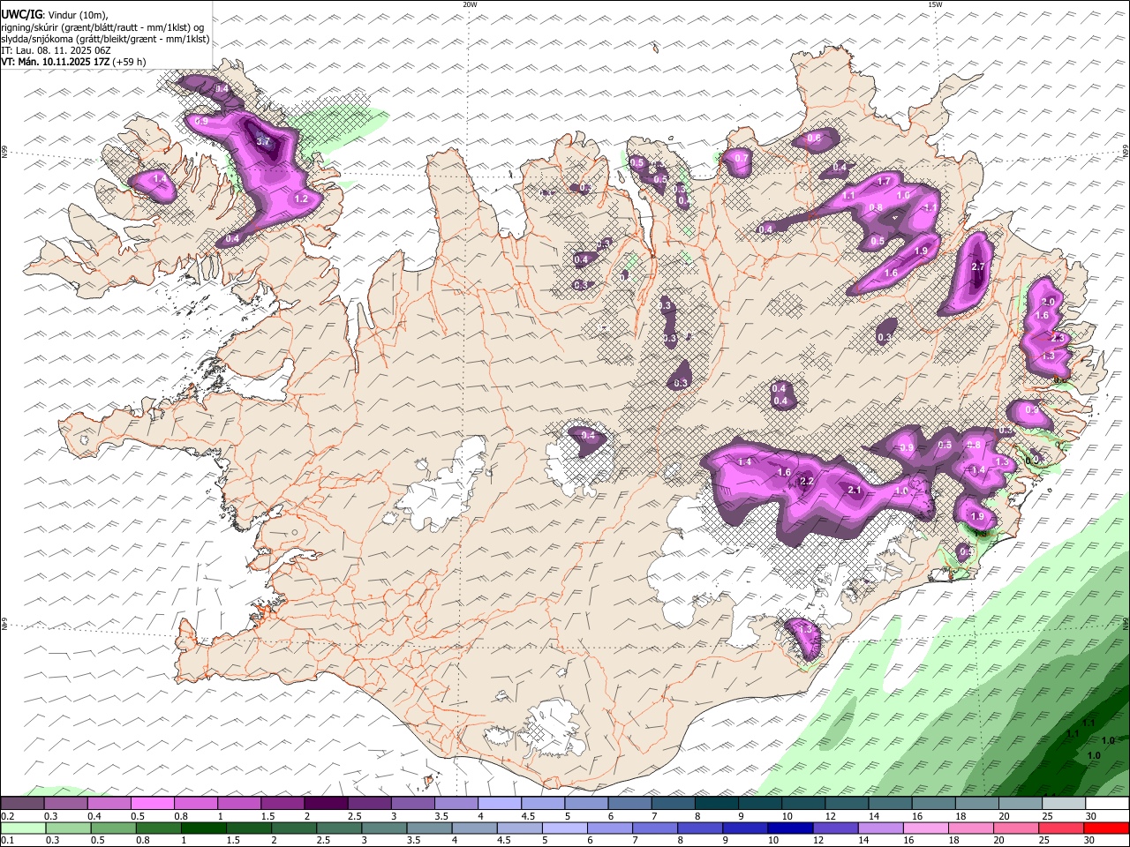Click the dark mauve swatch starting at 0.2
Image resolution: width=1130 pixels, height=847 pixels.
click(x=22, y=804)
